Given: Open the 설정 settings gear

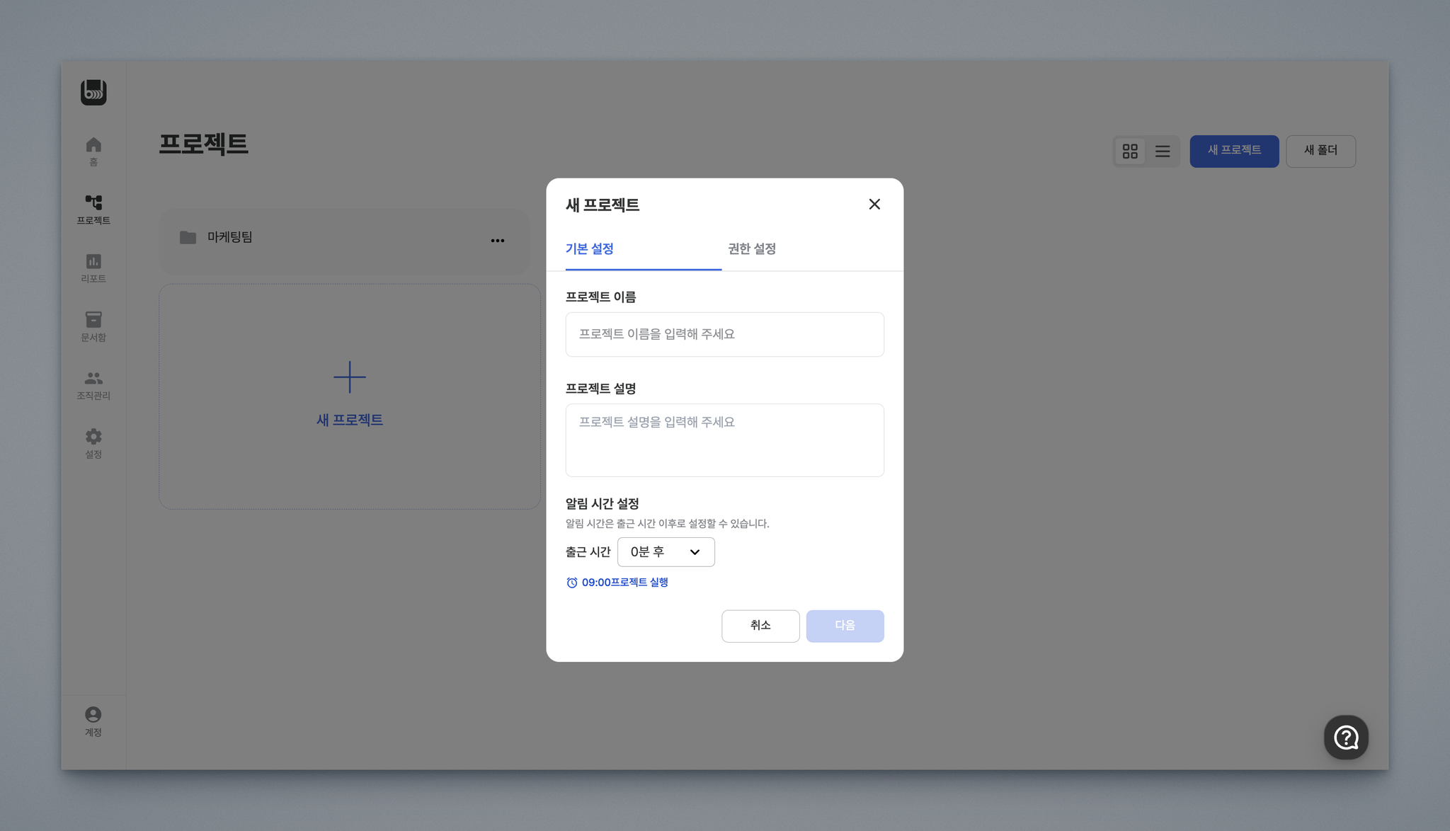Looking at the screenshot, I should [x=93, y=443].
